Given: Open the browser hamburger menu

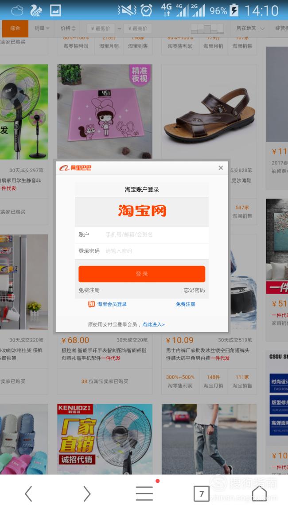Looking at the screenshot, I should click(x=144, y=493).
